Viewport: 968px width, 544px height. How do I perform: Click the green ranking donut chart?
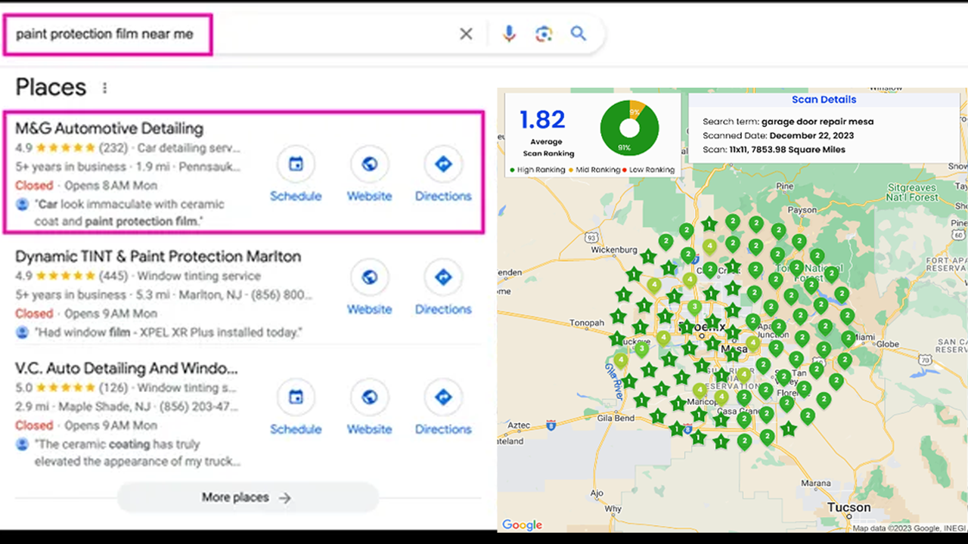coord(629,128)
